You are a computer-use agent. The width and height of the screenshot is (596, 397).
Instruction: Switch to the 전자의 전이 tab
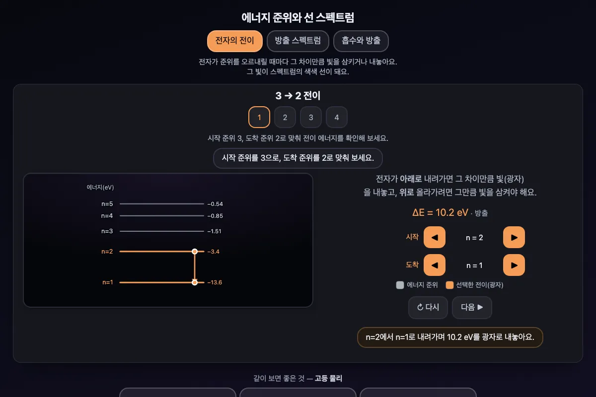coord(234,41)
